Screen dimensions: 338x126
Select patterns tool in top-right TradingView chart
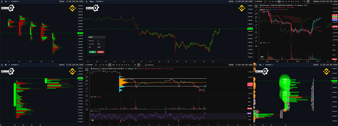[256, 17]
